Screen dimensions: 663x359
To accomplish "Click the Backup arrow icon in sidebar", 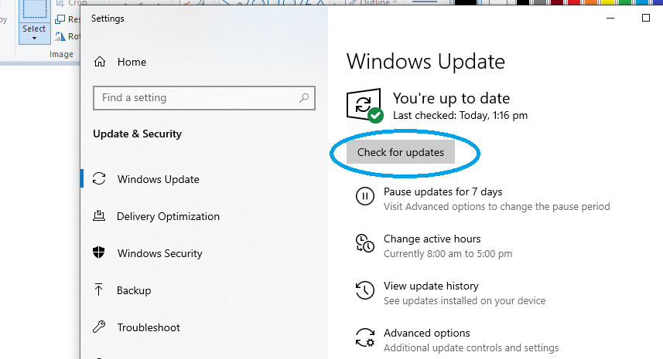I will coord(99,290).
